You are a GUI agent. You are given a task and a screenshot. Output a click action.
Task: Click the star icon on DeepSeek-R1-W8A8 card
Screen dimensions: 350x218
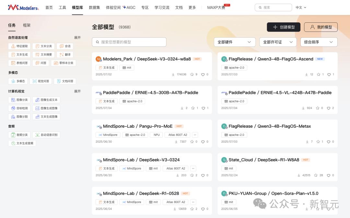(x=316, y=175)
